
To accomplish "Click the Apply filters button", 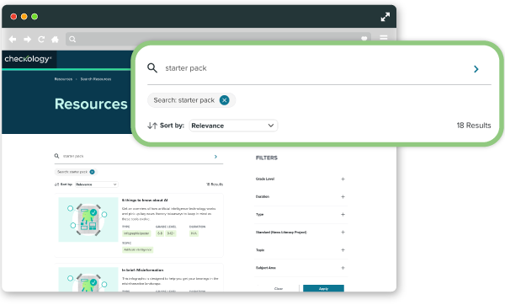I will [323, 288].
